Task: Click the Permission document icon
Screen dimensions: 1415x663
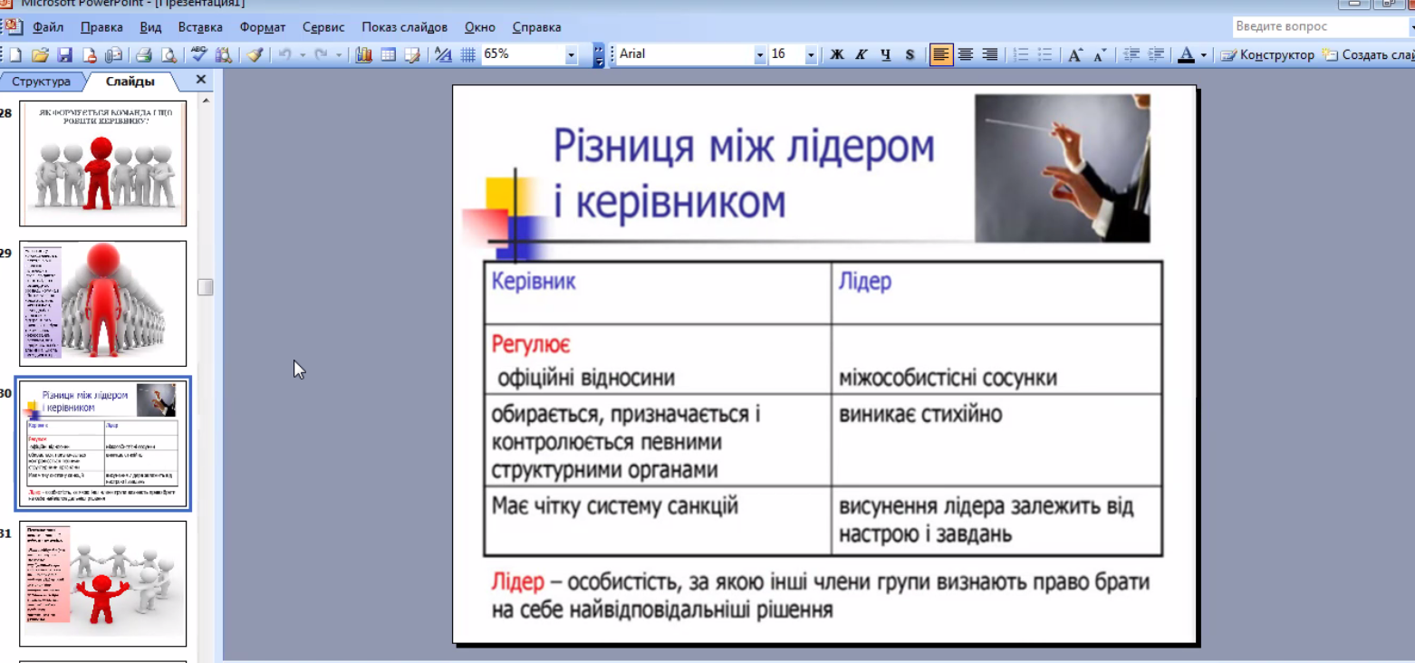Action: pyautogui.click(x=89, y=55)
